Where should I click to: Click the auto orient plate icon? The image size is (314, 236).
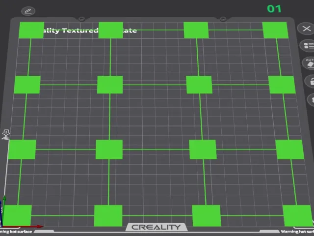tap(309, 63)
